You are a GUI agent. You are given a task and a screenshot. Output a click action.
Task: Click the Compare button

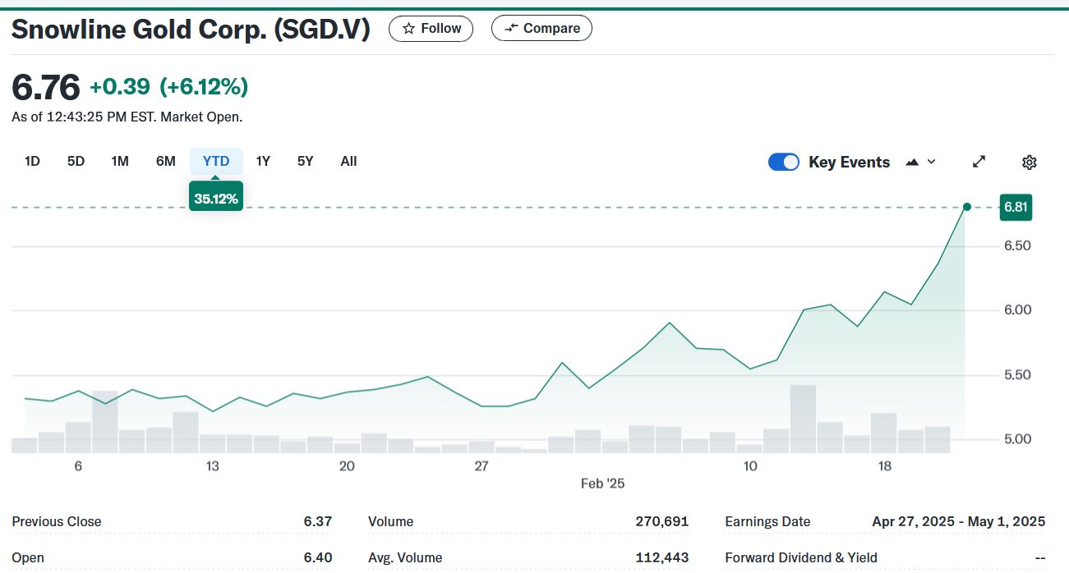[541, 28]
